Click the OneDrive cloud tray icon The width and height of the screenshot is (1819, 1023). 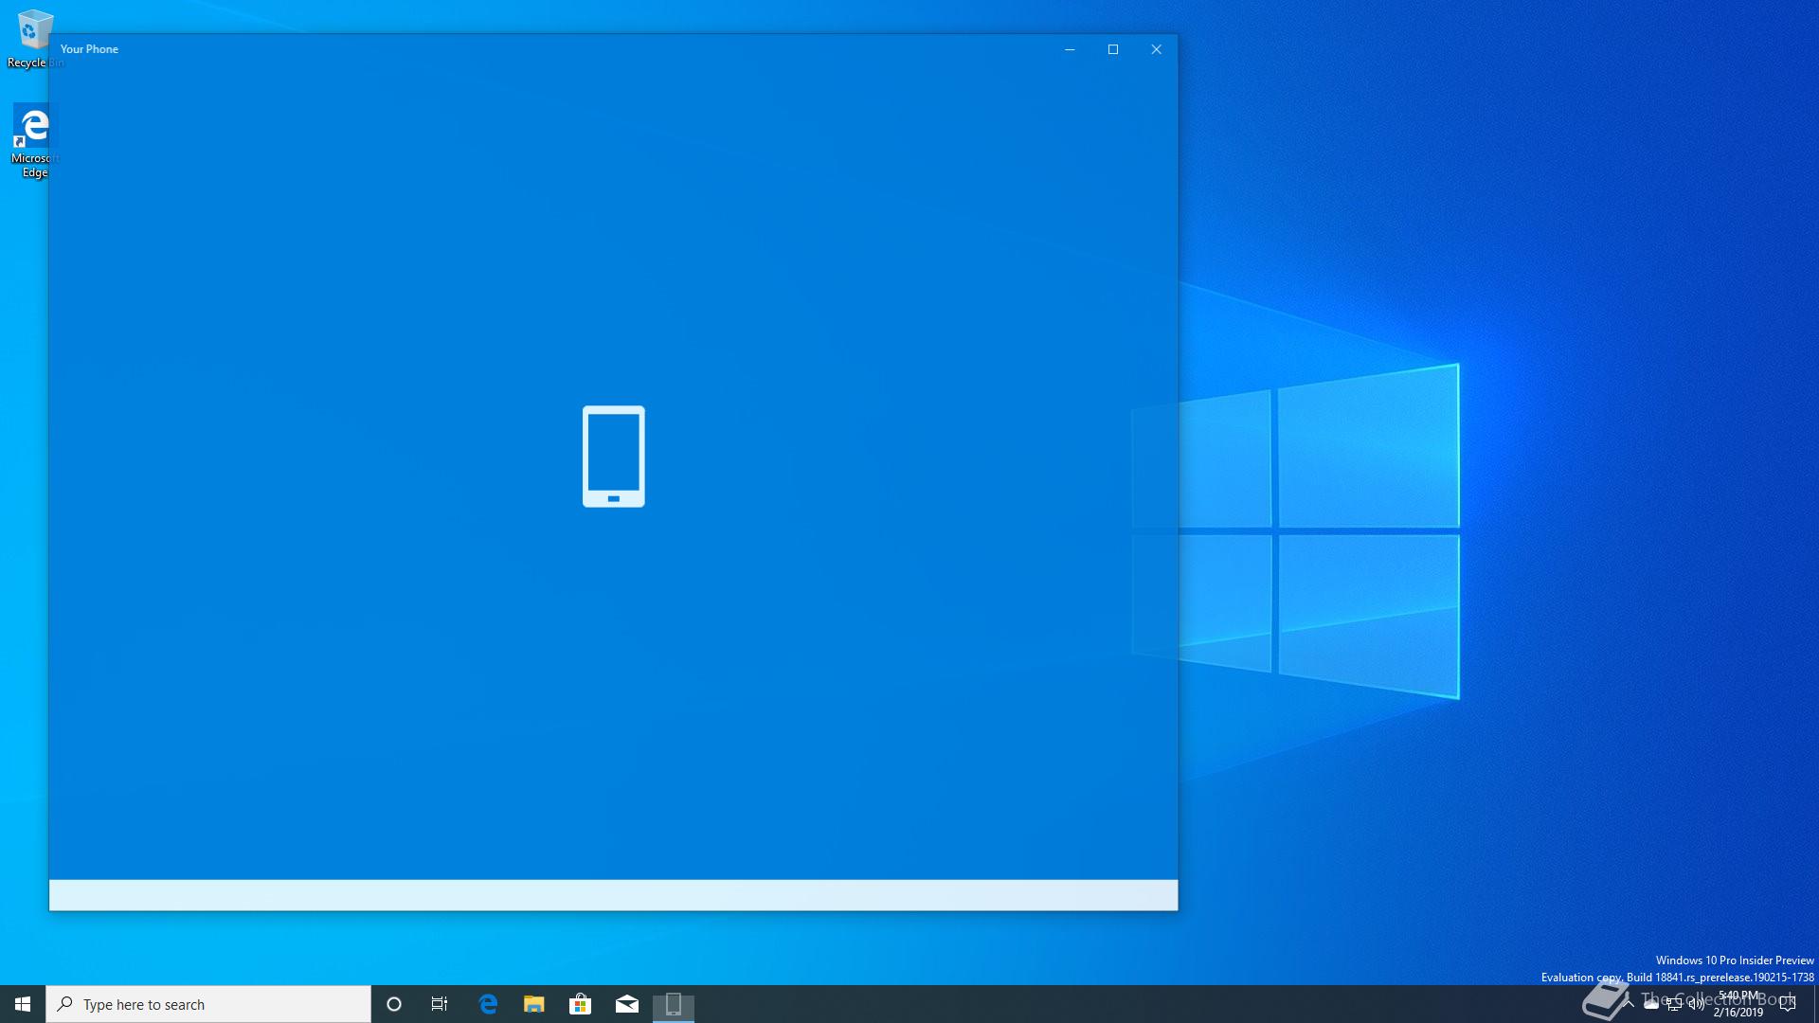[x=1651, y=1004]
